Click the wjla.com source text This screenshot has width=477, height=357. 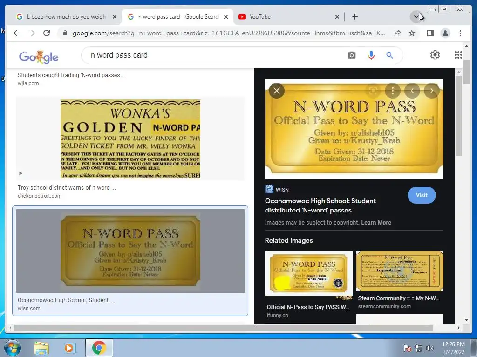28,83
